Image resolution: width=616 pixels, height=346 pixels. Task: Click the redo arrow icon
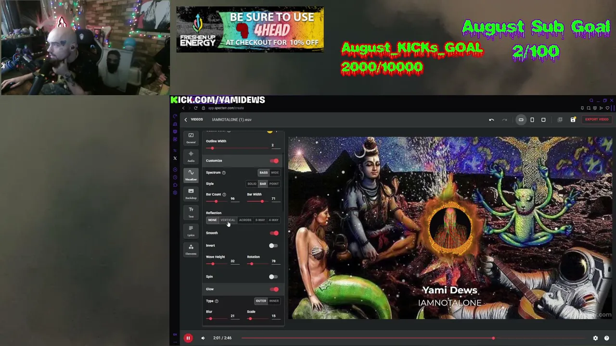tap(504, 120)
